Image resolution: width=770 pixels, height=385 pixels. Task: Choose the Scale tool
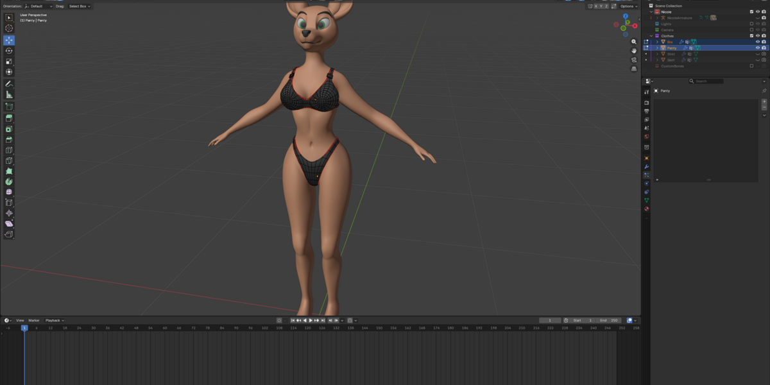tap(9, 62)
